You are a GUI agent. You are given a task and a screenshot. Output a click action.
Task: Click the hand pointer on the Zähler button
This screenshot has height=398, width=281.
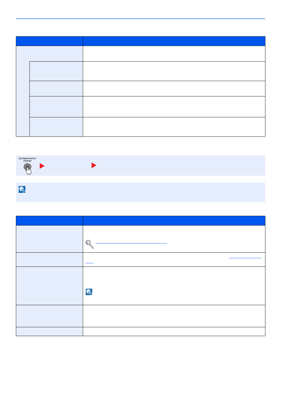(x=29, y=171)
